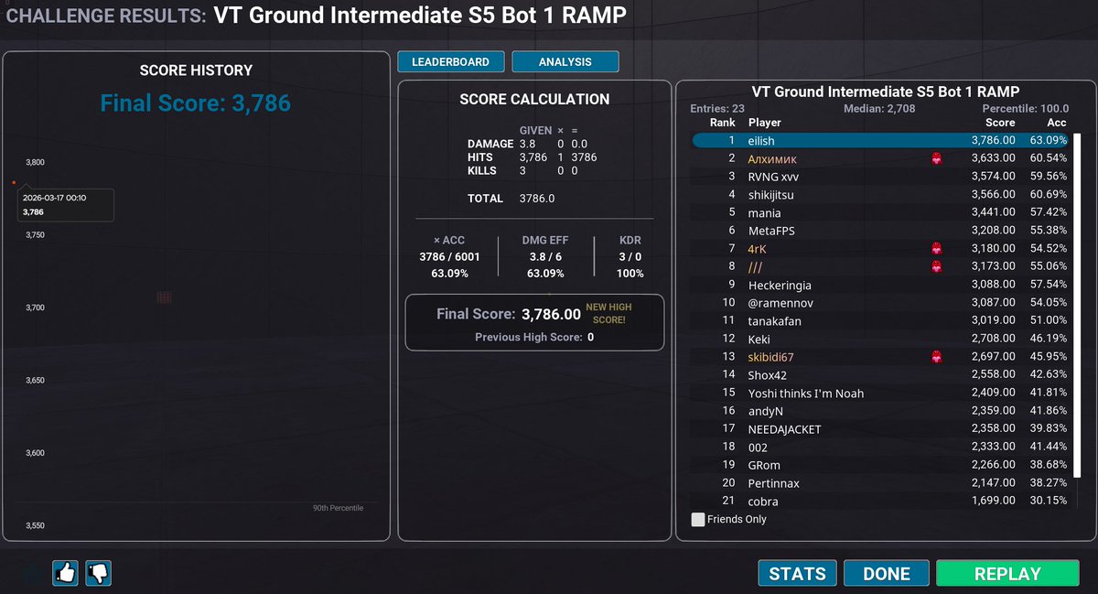Click the 63.09% accuracy cell for eilish
This screenshot has width=1098, height=594.
(x=1049, y=140)
